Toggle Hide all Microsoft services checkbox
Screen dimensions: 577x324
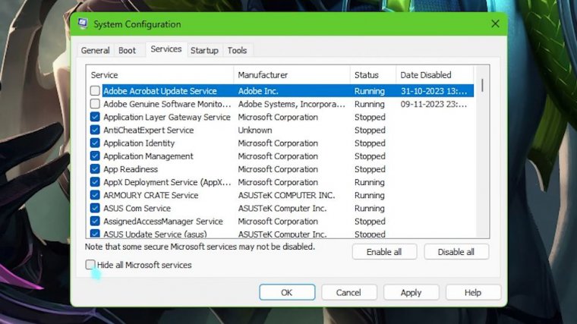[91, 265]
